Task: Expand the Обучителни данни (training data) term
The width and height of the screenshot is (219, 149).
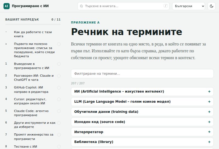Action: (x=142, y=112)
